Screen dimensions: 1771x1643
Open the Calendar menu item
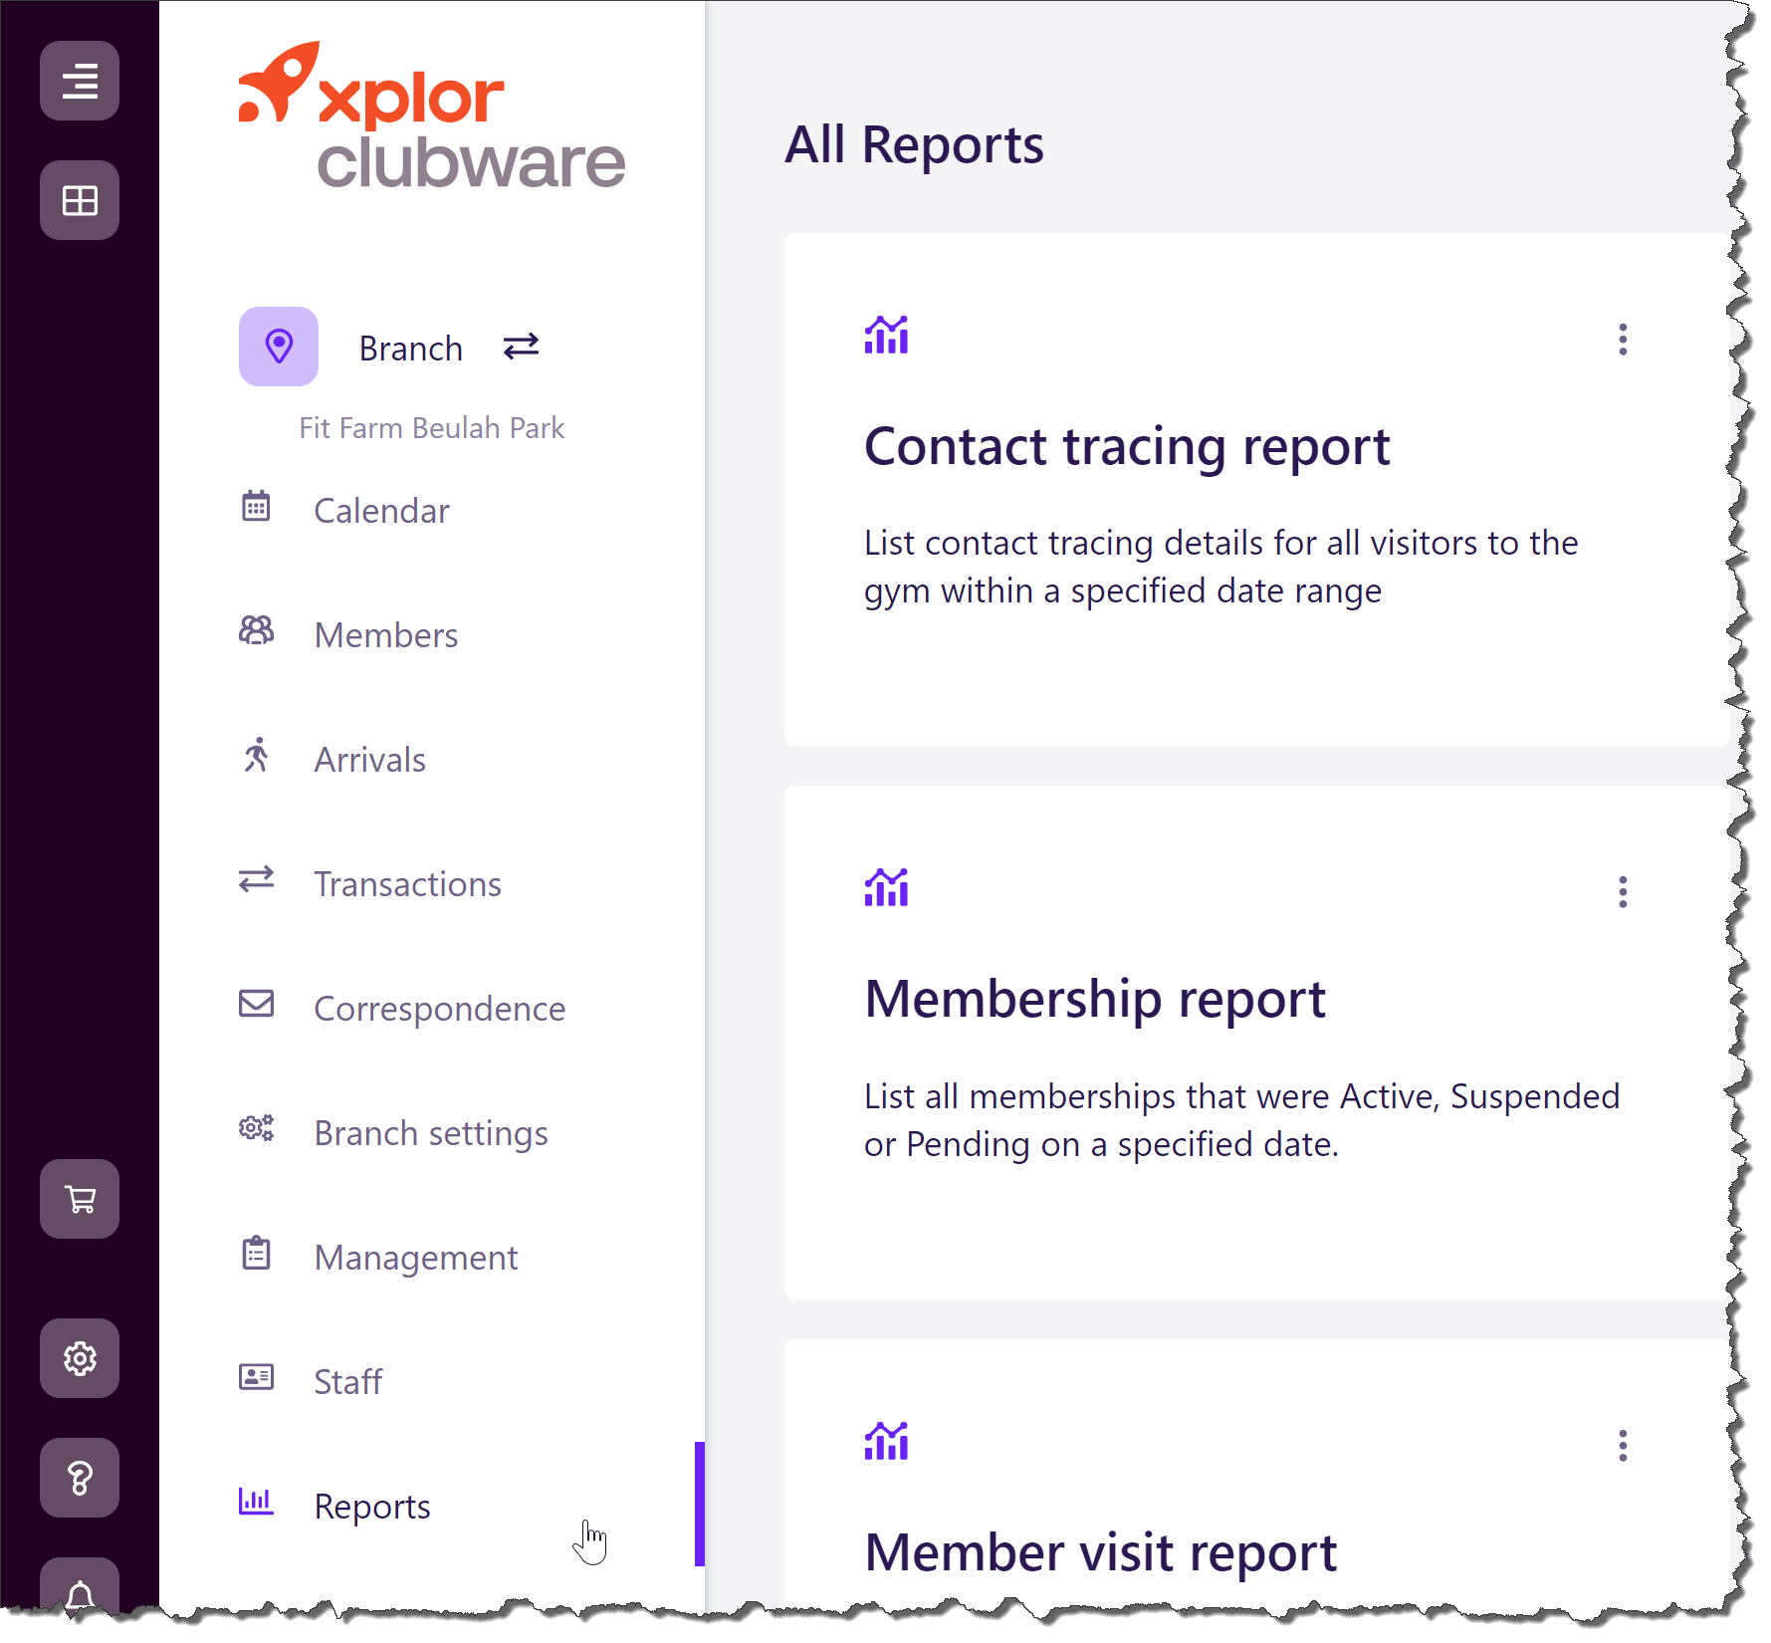coord(381,511)
